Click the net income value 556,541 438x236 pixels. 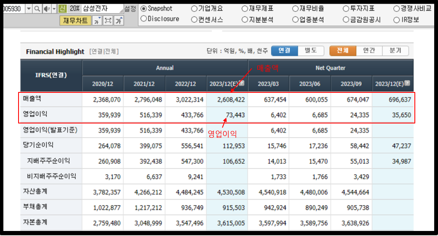click(x=192, y=146)
